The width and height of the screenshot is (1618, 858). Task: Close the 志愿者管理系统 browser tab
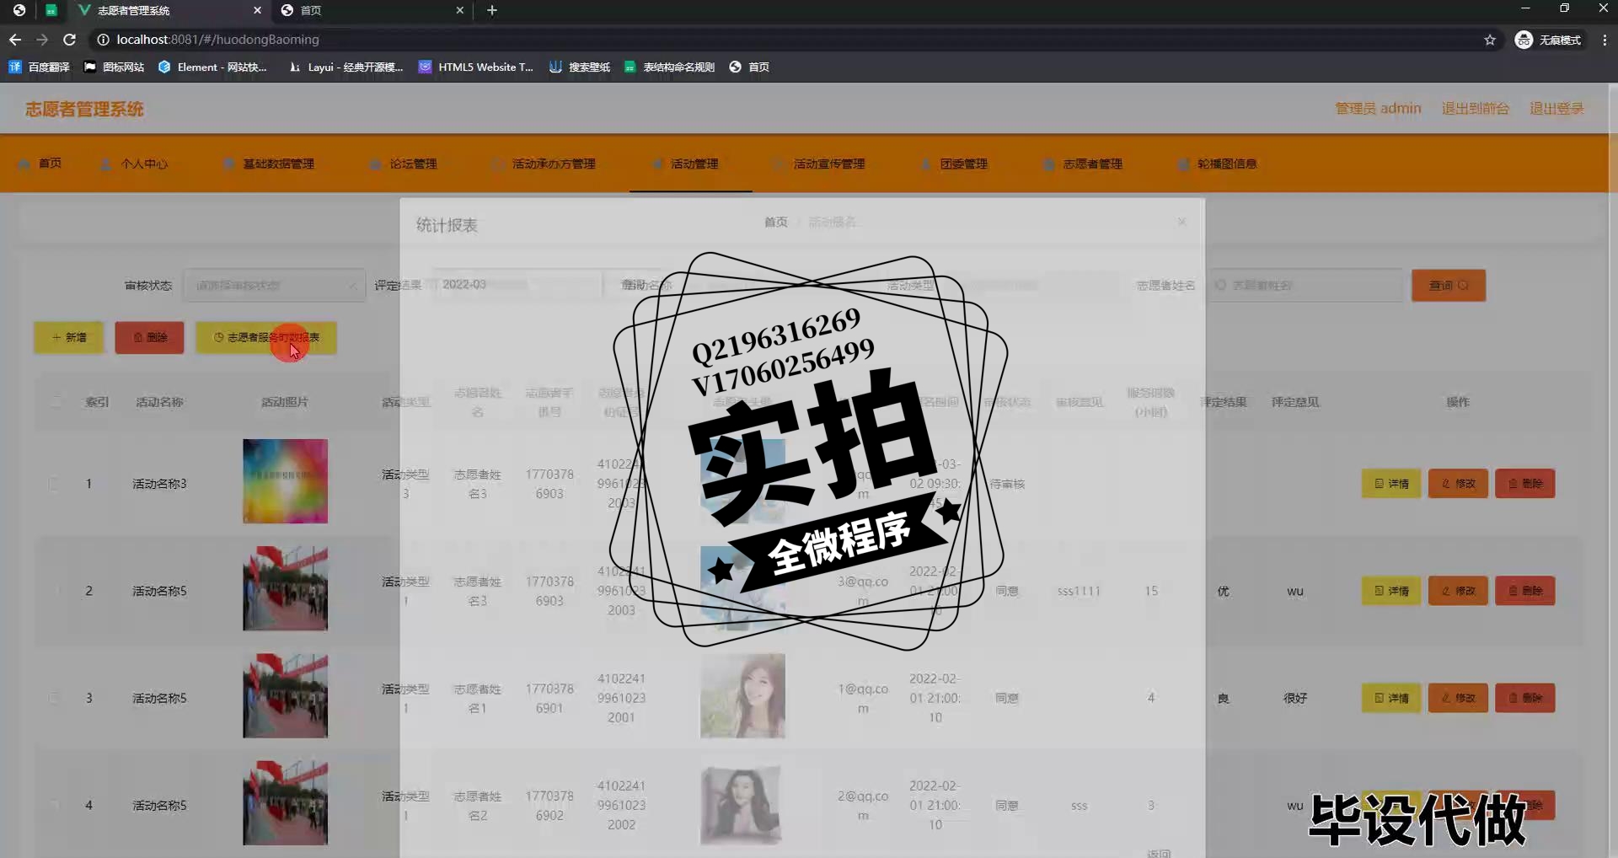pyautogui.click(x=257, y=10)
